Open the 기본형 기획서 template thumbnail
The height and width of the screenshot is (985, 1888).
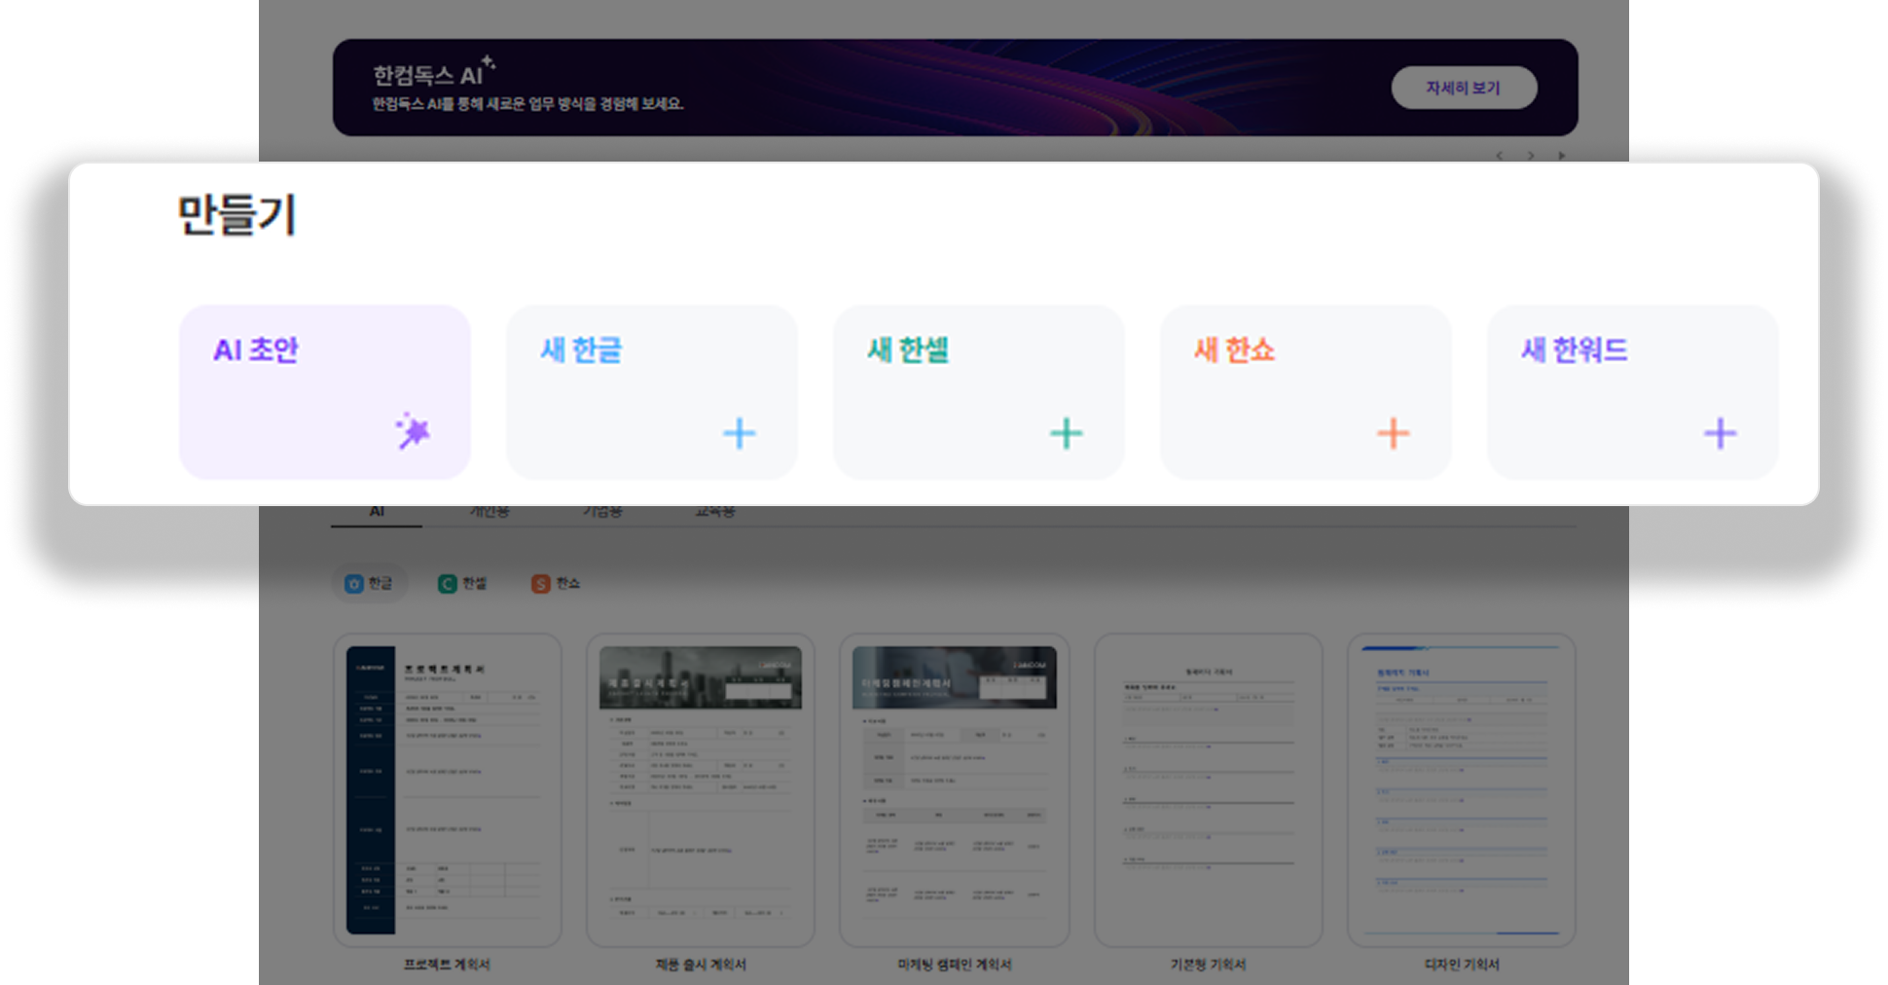(1209, 790)
